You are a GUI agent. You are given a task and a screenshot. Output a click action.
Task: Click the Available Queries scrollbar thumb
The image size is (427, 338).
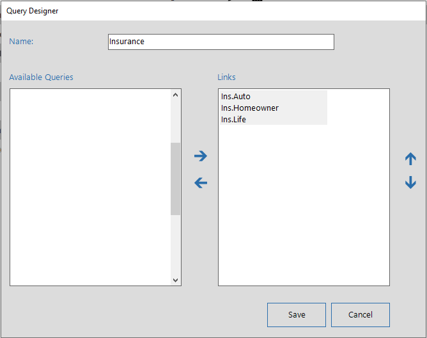pyautogui.click(x=176, y=179)
